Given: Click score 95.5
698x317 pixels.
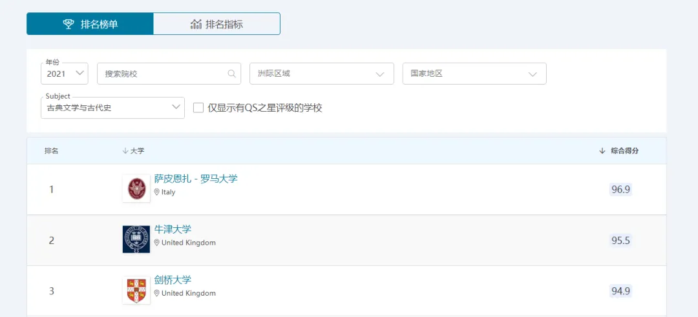Looking at the screenshot, I should coord(620,241).
